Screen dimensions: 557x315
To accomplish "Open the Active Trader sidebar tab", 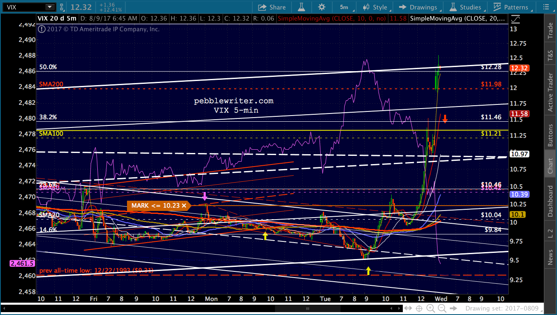I will (x=550, y=93).
